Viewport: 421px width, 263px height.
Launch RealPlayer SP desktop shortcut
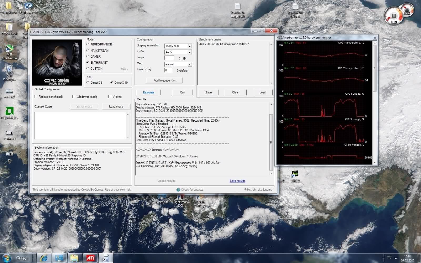click(28, 8)
